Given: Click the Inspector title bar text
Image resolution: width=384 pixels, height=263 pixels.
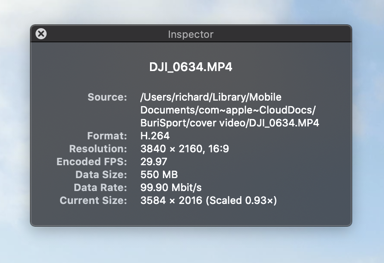Looking at the screenshot, I should (191, 34).
